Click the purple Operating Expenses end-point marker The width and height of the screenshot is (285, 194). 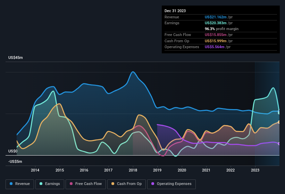tap(279, 143)
